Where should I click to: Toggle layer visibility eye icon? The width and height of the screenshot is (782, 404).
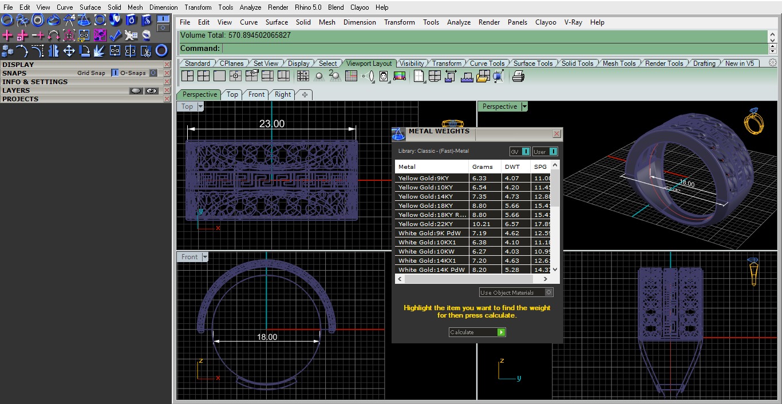pyautogui.click(x=151, y=90)
